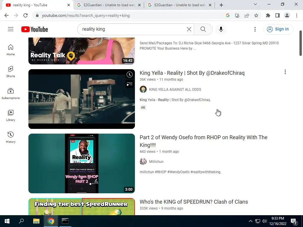Open action menu for King Yella video
Screen dimensions: 303x227
285,72
